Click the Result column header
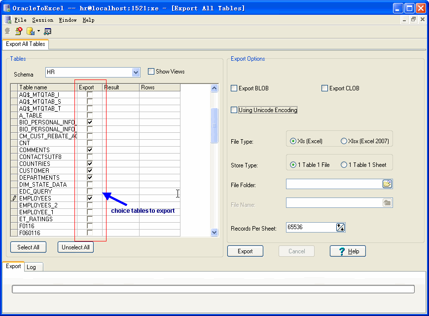 click(121, 87)
